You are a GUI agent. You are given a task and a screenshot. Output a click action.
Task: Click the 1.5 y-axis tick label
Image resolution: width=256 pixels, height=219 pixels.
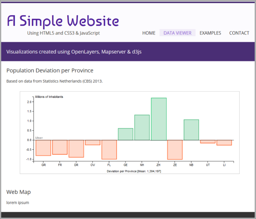(x=29, y=111)
